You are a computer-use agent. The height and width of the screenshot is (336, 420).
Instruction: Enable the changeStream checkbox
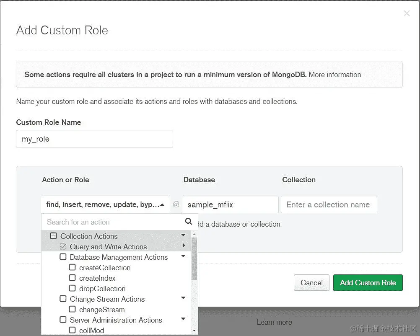72,309
